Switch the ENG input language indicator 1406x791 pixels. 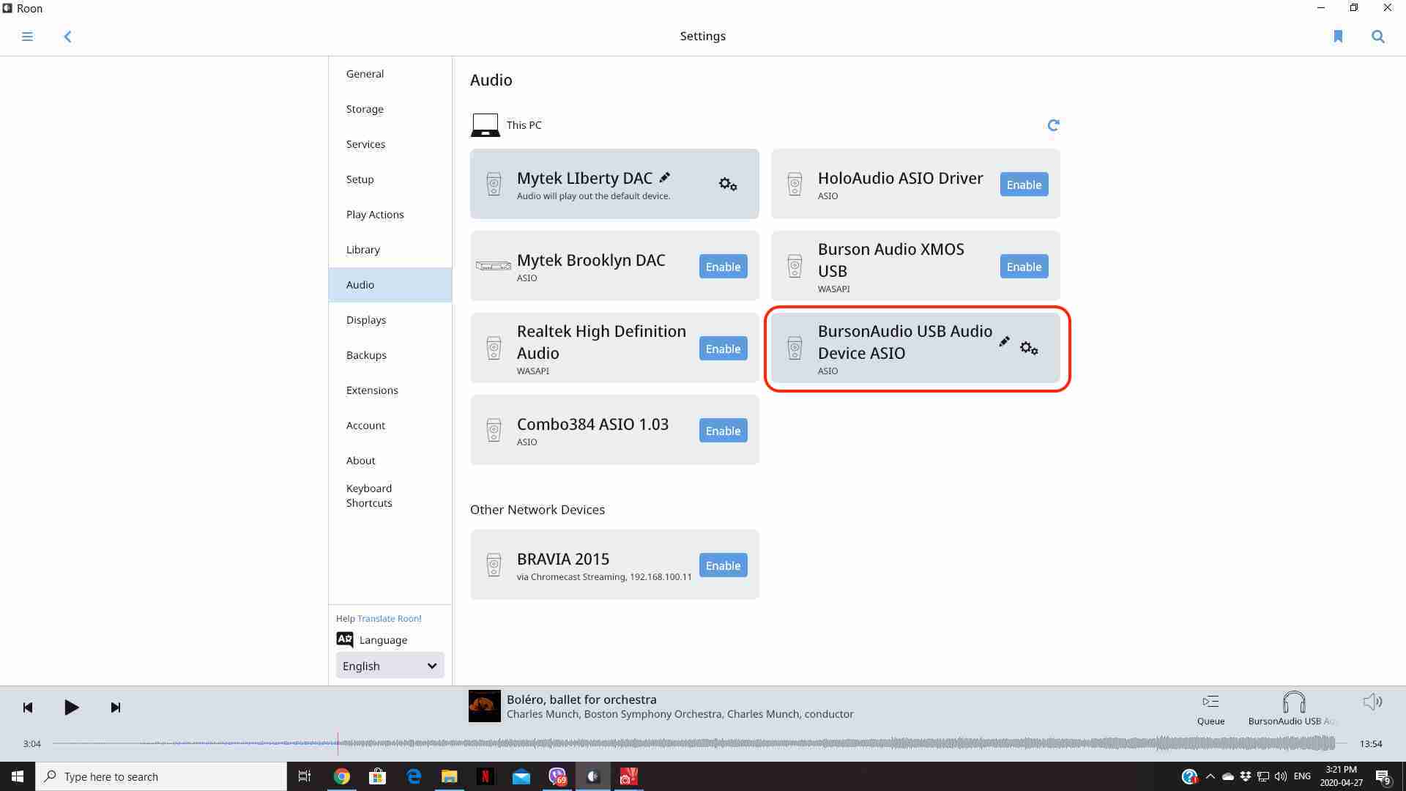1302,776
